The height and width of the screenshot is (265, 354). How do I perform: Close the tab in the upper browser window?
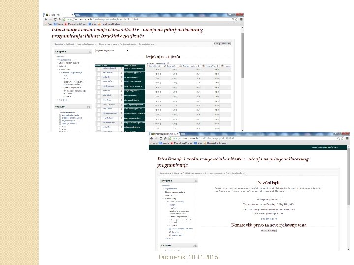[x=72, y=15]
